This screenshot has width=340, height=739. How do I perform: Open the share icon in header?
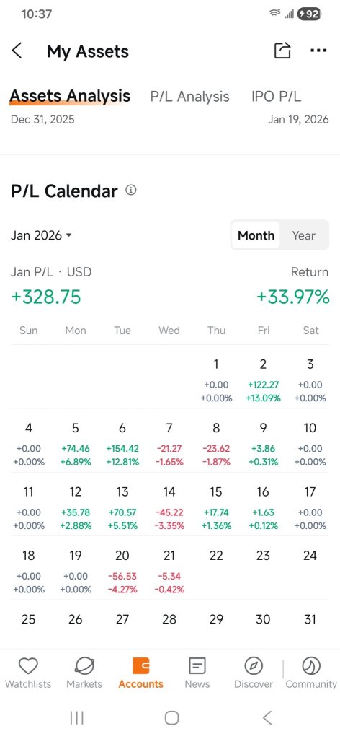[x=282, y=51]
